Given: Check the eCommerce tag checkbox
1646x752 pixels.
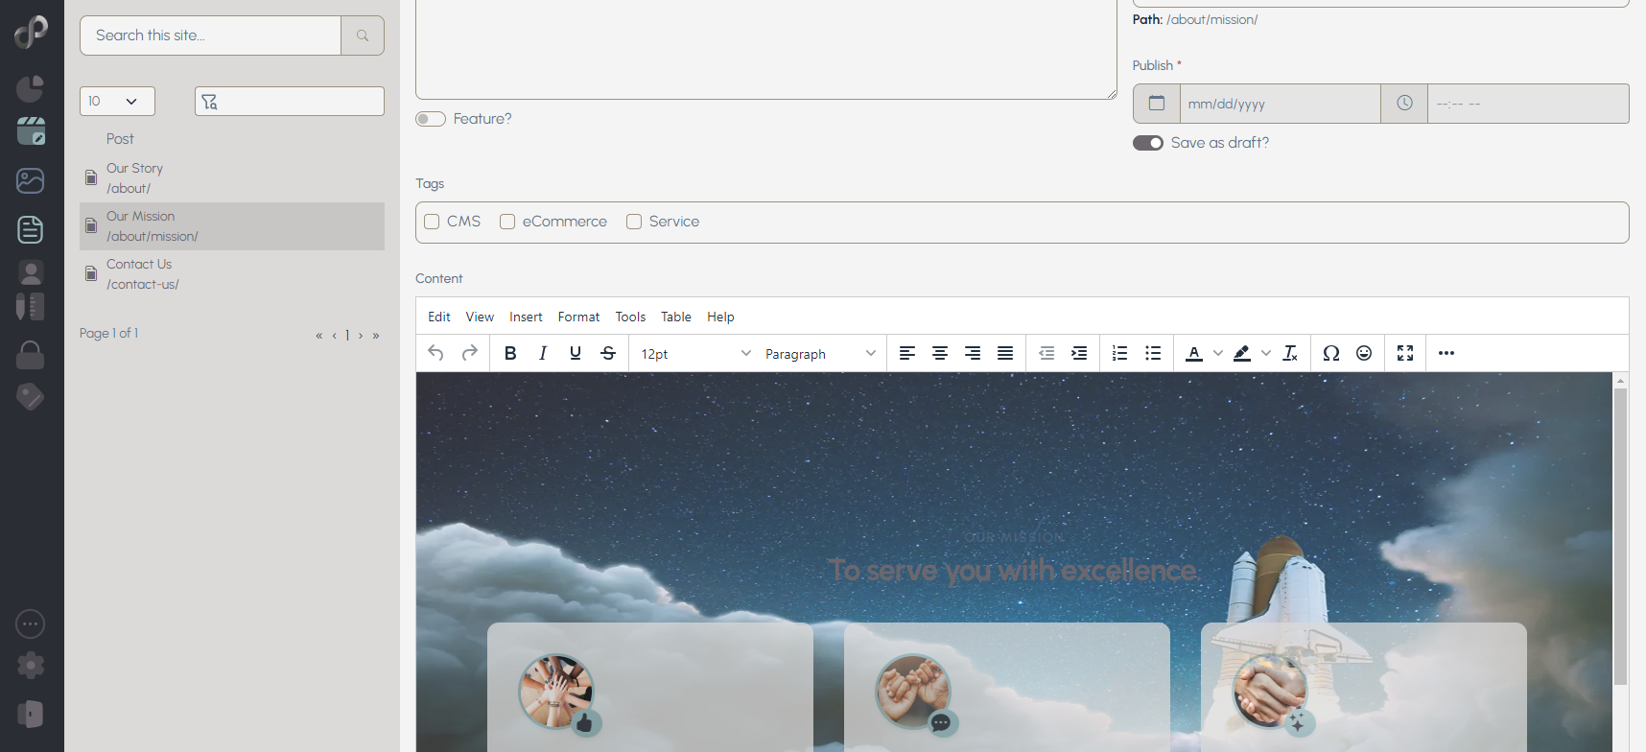Looking at the screenshot, I should 507,222.
